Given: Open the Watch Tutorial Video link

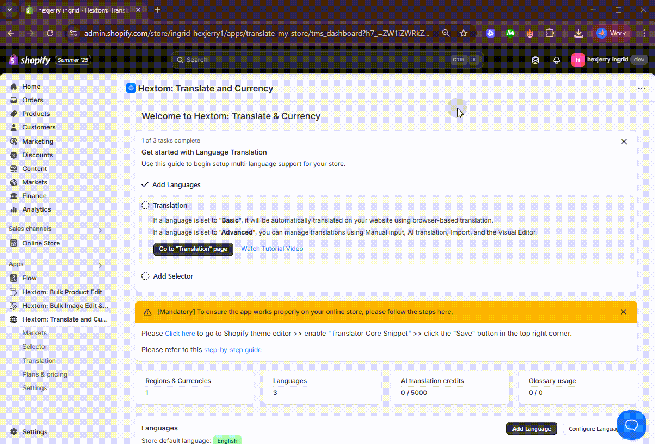Looking at the screenshot, I should [272, 249].
